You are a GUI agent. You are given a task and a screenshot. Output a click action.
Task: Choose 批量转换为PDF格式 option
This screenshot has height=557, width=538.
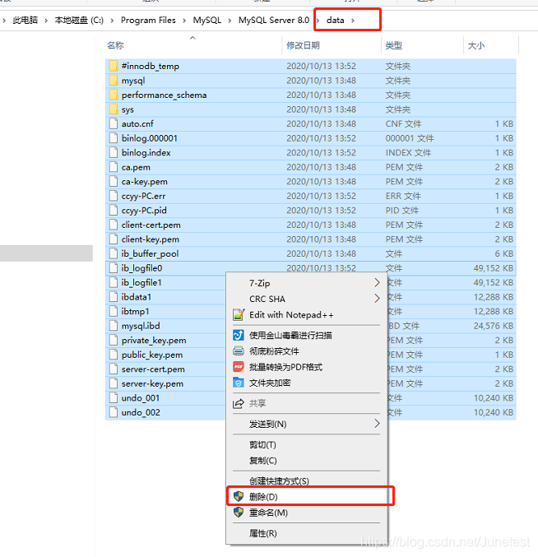click(307, 367)
